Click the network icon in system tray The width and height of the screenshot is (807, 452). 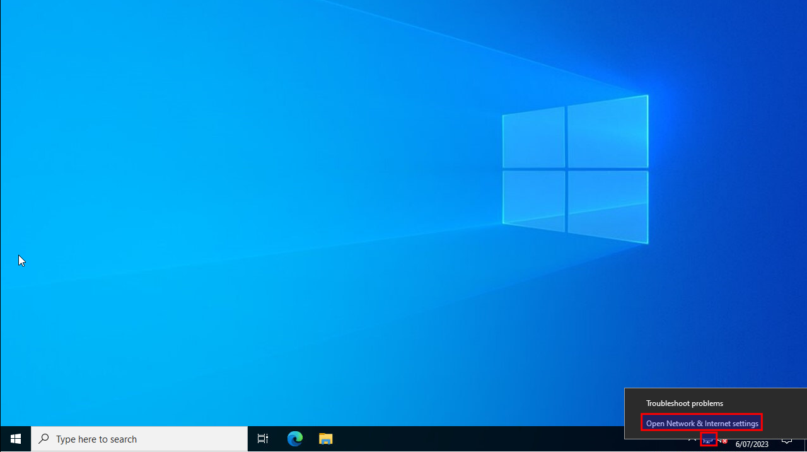coord(708,440)
